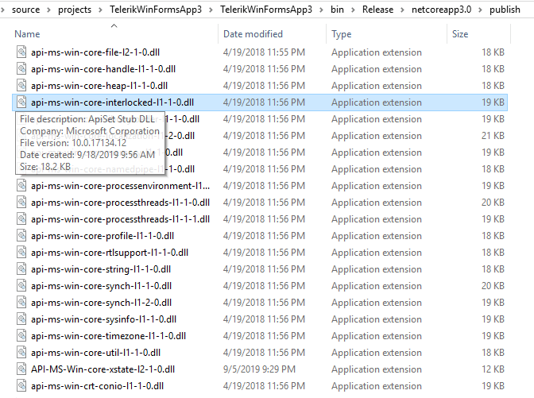Open the chevron after 'bin' in breadcrumb
Viewport: 534px width, 398px height.
(x=353, y=10)
